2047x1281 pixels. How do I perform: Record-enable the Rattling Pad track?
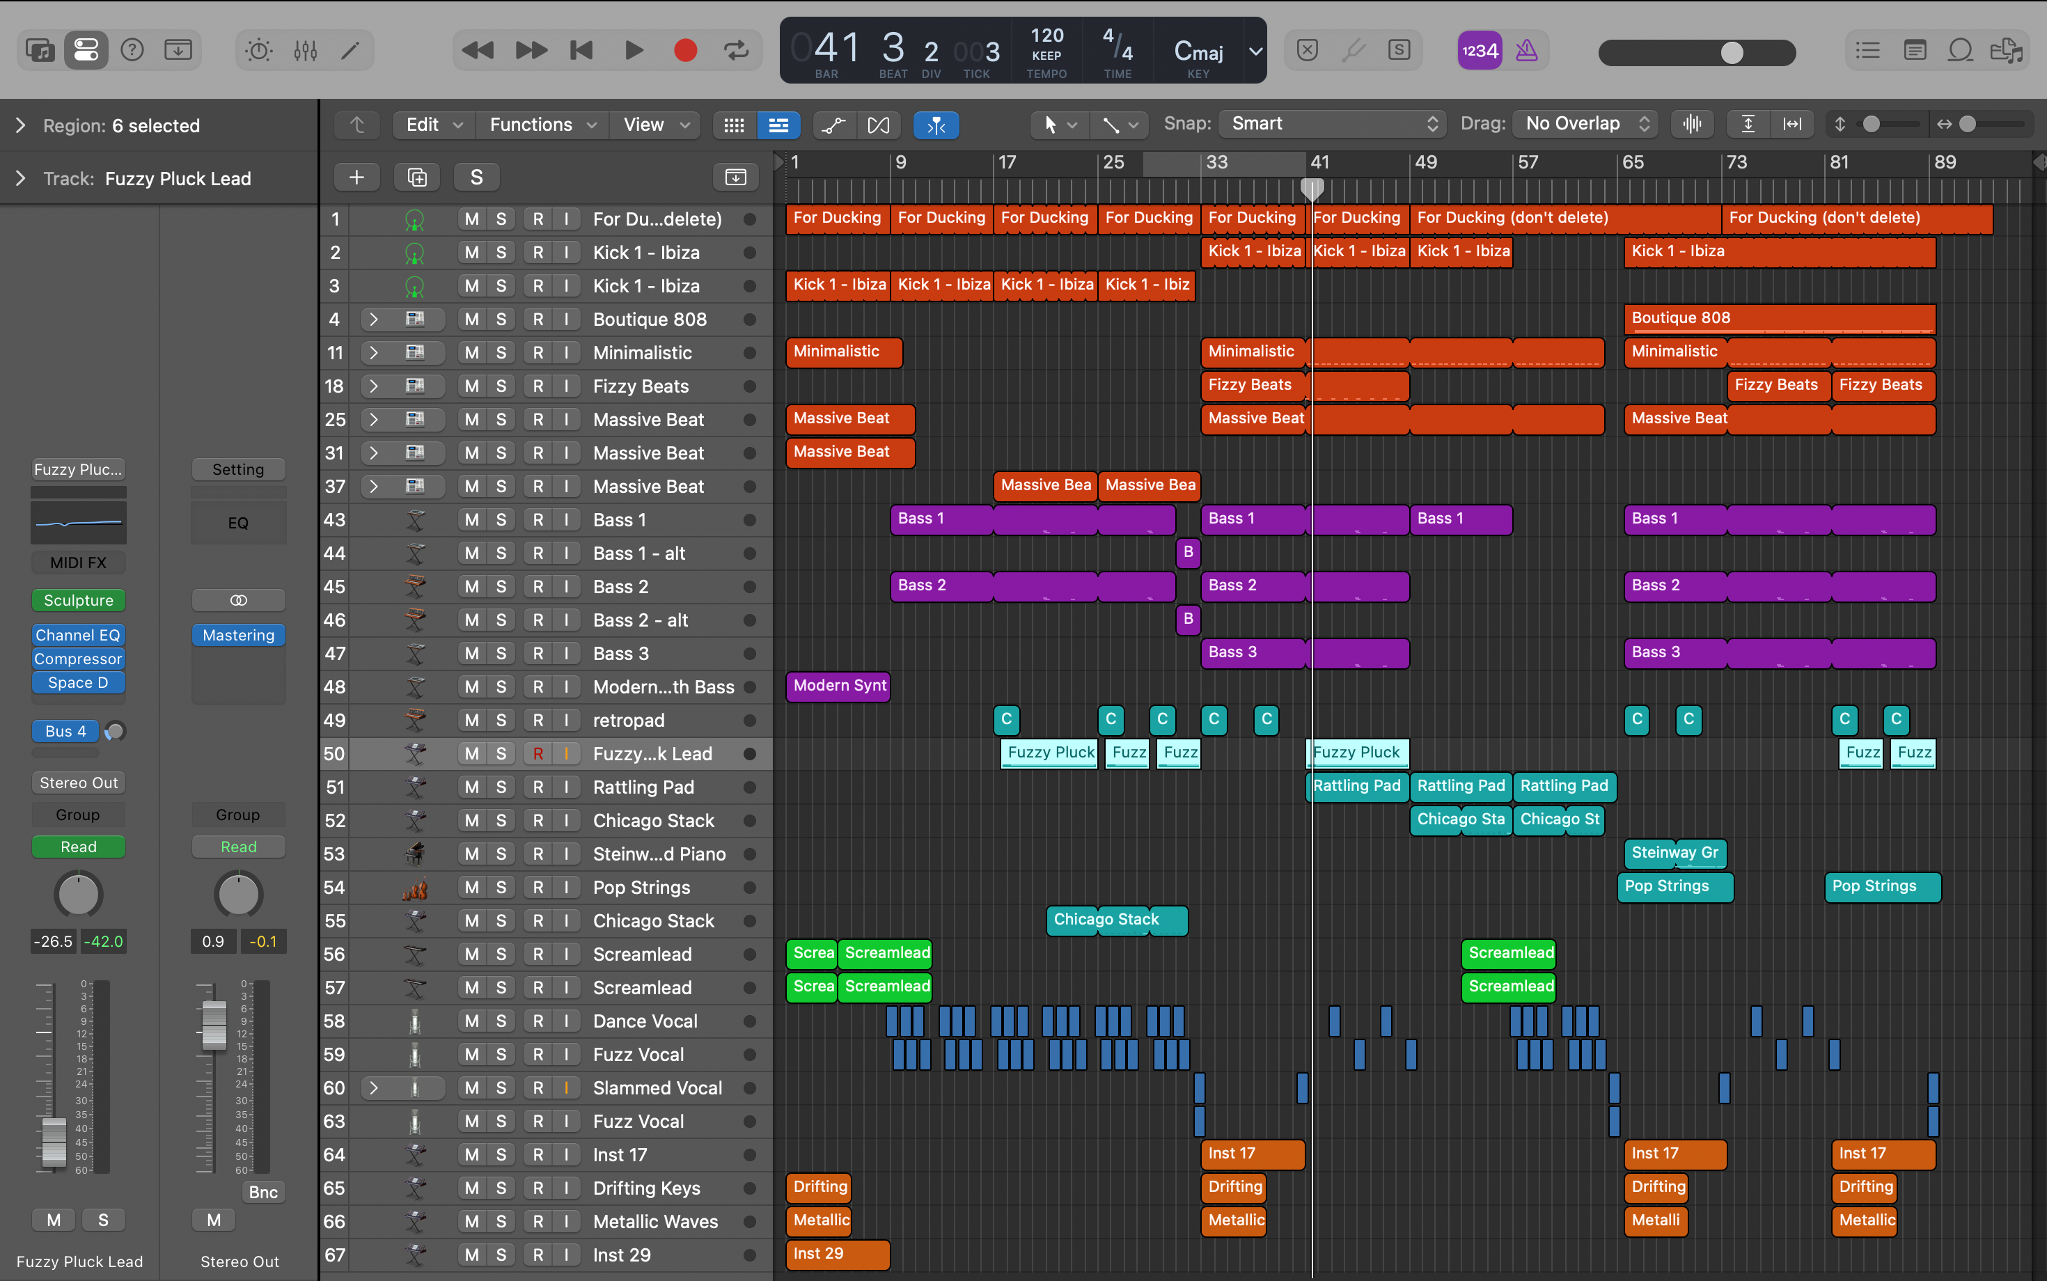coord(538,788)
